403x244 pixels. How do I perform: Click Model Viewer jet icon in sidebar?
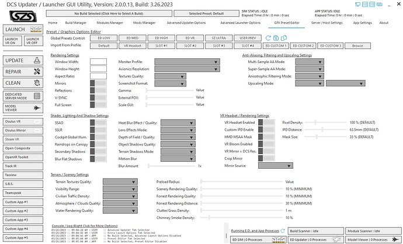(x=37, y=108)
